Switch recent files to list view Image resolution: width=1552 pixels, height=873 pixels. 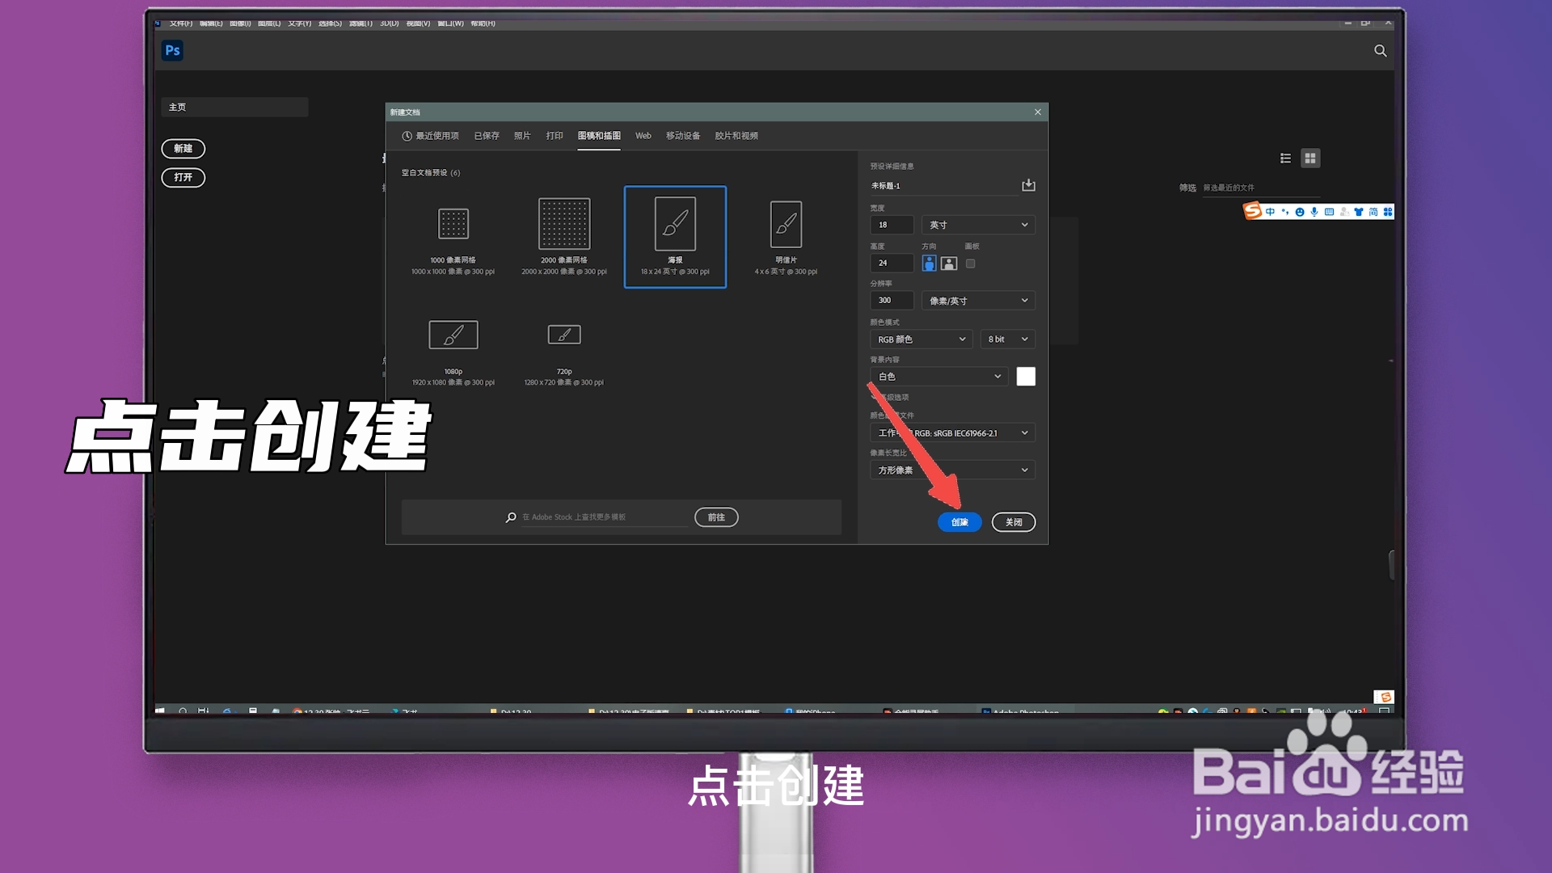pyautogui.click(x=1285, y=158)
